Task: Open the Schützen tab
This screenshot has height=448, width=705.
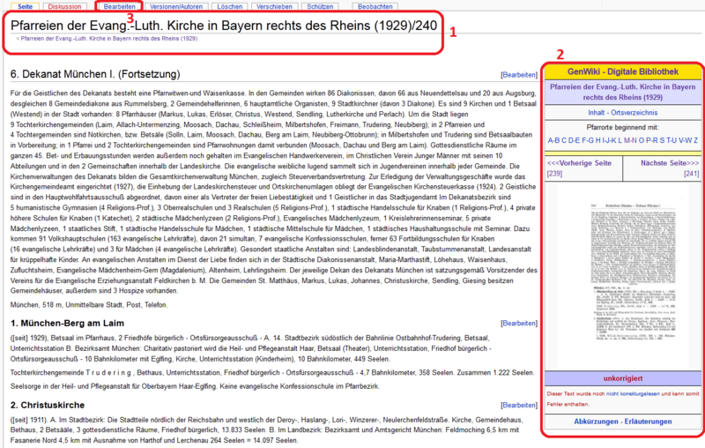Action: (x=318, y=6)
